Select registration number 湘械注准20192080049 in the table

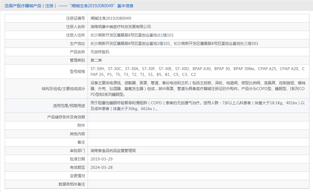pos(111,18)
